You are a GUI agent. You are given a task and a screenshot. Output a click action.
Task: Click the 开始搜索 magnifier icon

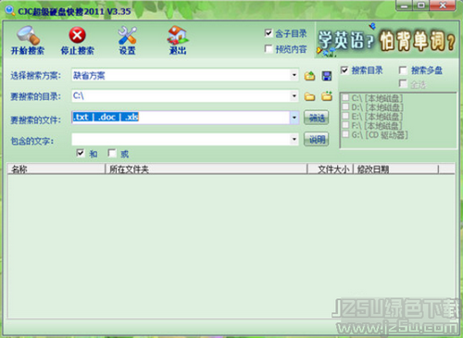point(28,35)
